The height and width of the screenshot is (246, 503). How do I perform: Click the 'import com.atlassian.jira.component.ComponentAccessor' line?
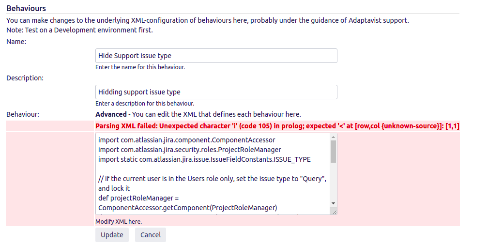pyautogui.click(x=187, y=140)
